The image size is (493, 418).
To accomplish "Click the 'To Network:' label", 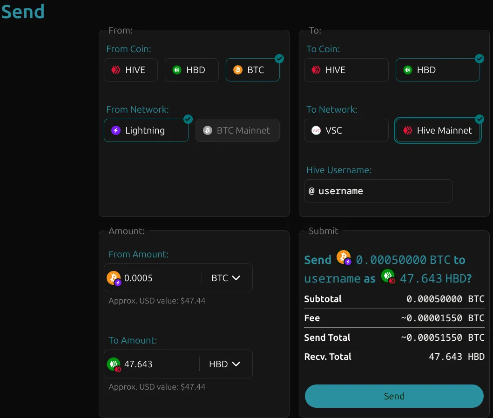I will click(x=332, y=110).
